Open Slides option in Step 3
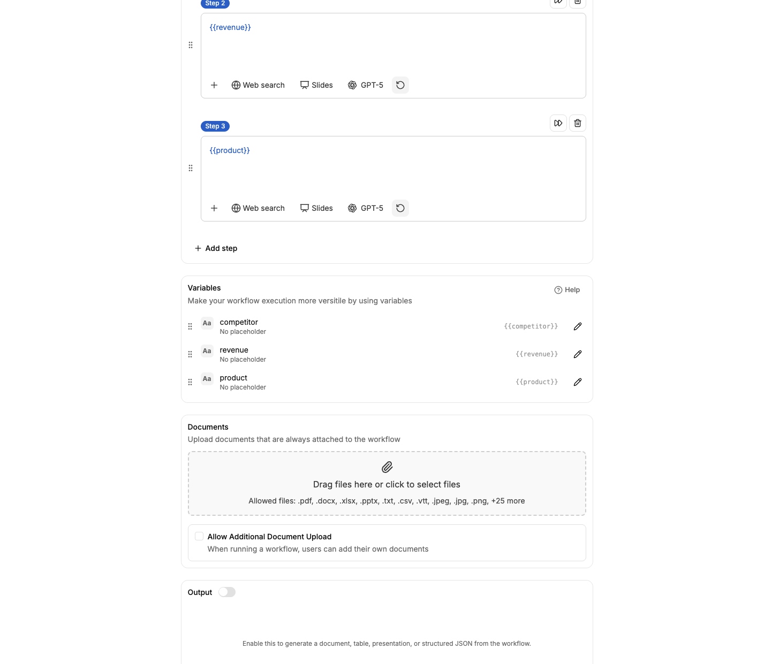 (316, 208)
